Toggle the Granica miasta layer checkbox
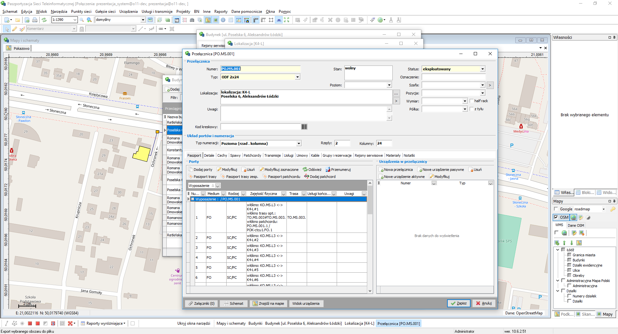 pyautogui.click(x=569, y=255)
